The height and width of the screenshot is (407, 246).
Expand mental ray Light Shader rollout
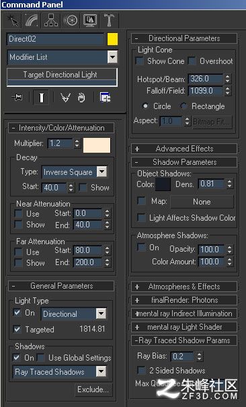[x=184, y=327]
